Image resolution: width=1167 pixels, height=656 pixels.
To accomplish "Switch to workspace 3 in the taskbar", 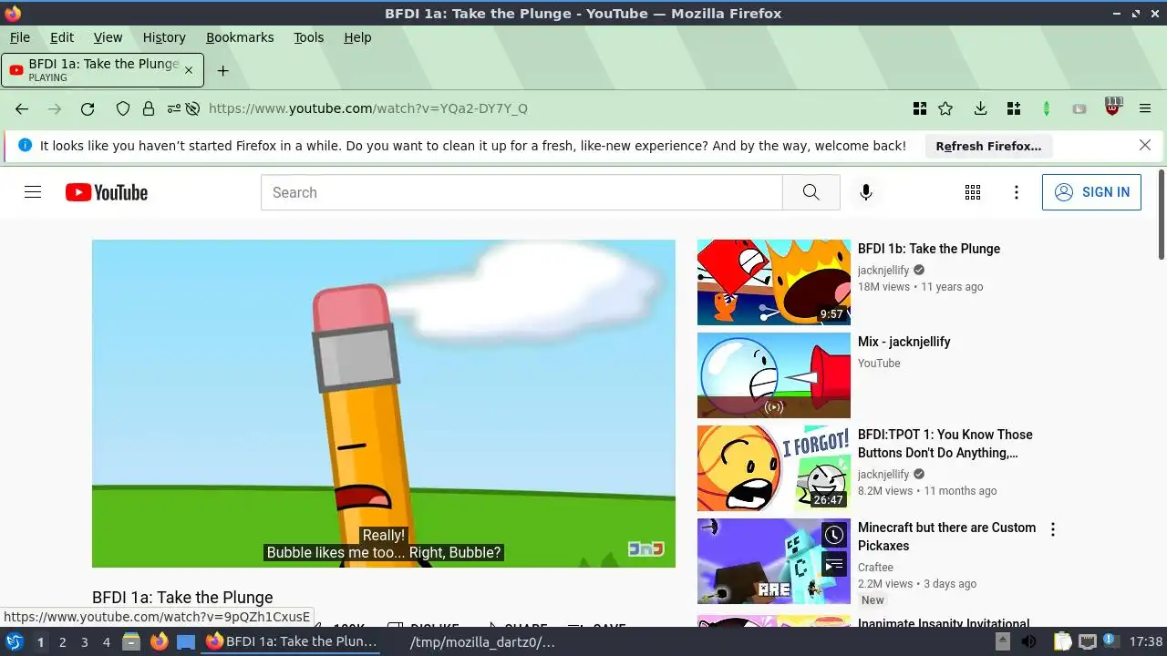I will pyautogui.click(x=84, y=642).
